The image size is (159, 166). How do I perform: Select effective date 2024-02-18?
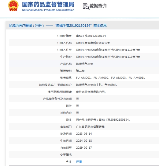tap(84, 140)
